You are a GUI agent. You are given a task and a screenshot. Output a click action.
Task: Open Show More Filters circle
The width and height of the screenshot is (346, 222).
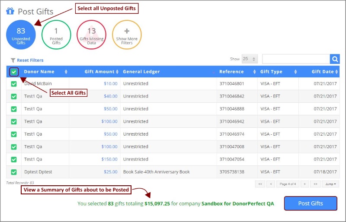127,35
